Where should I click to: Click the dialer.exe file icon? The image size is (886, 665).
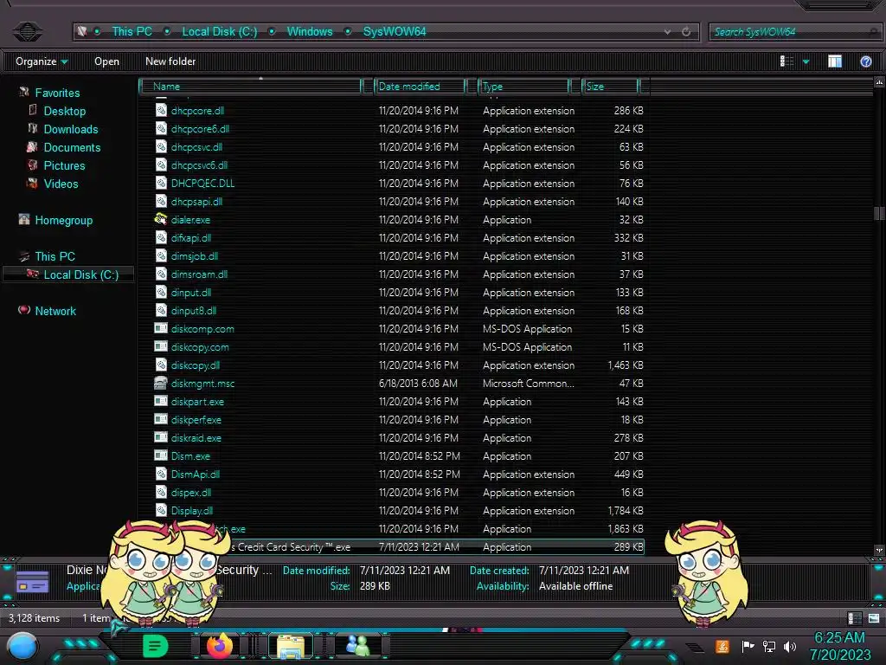(x=161, y=219)
